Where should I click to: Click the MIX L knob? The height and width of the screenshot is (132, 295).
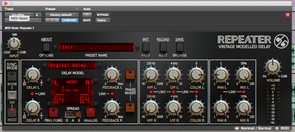[x=244, y=75]
